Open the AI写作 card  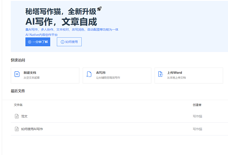(117, 76)
